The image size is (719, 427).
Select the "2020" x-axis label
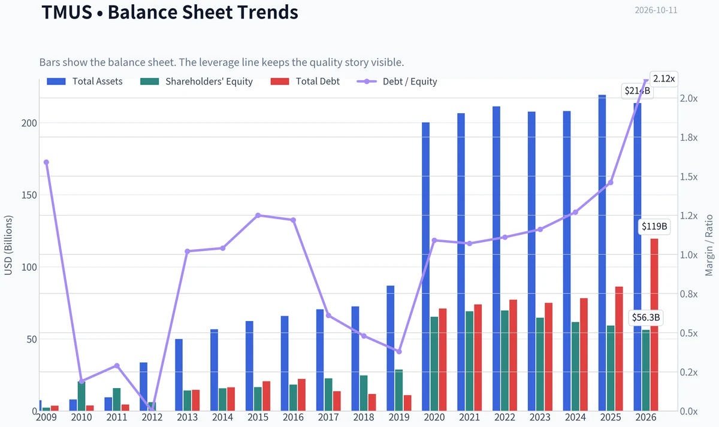click(x=434, y=417)
